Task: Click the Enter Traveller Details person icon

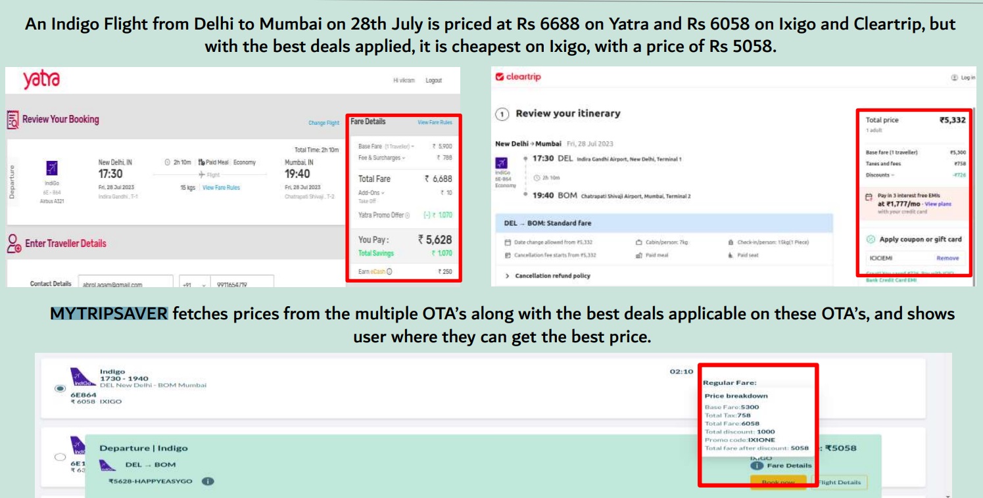Action: point(14,244)
